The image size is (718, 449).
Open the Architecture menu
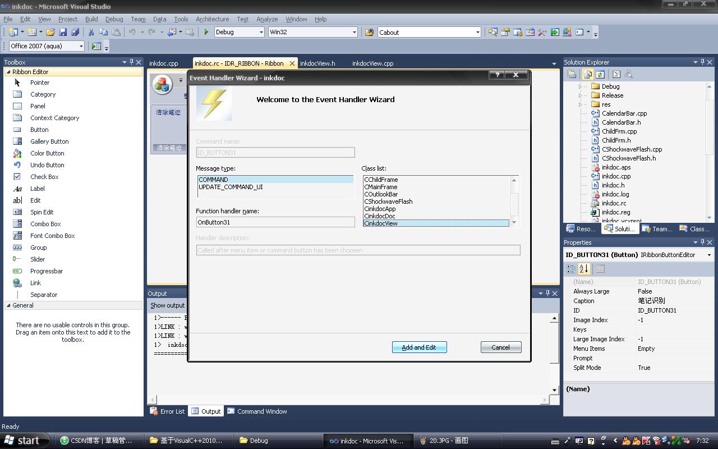coord(212,19)
